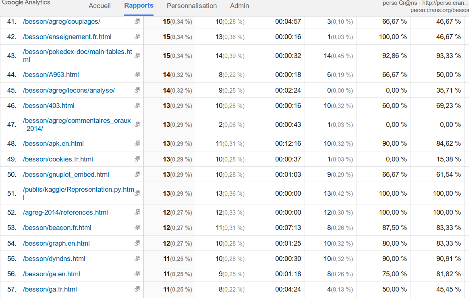The height and width of the screenshot is (298, 469).
Task: Click the Google Analytics logo
Action: (x=26, y=3)
